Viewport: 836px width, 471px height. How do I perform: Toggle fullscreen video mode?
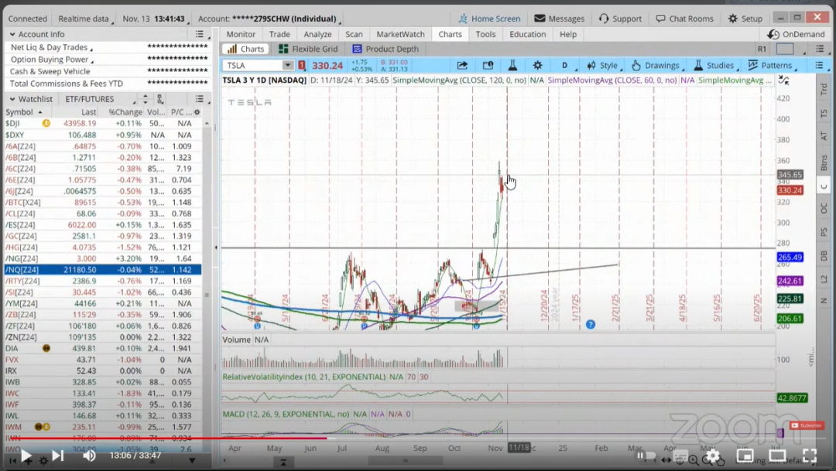coord(809,456)
